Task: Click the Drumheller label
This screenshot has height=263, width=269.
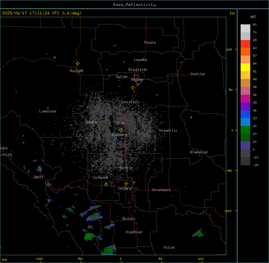Action: coord(199,152)
